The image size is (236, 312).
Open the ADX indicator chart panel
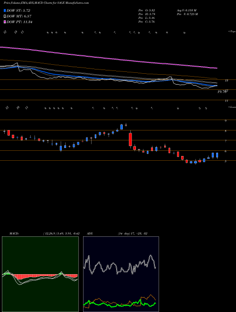pyautogui.click(x=121, y=274)
